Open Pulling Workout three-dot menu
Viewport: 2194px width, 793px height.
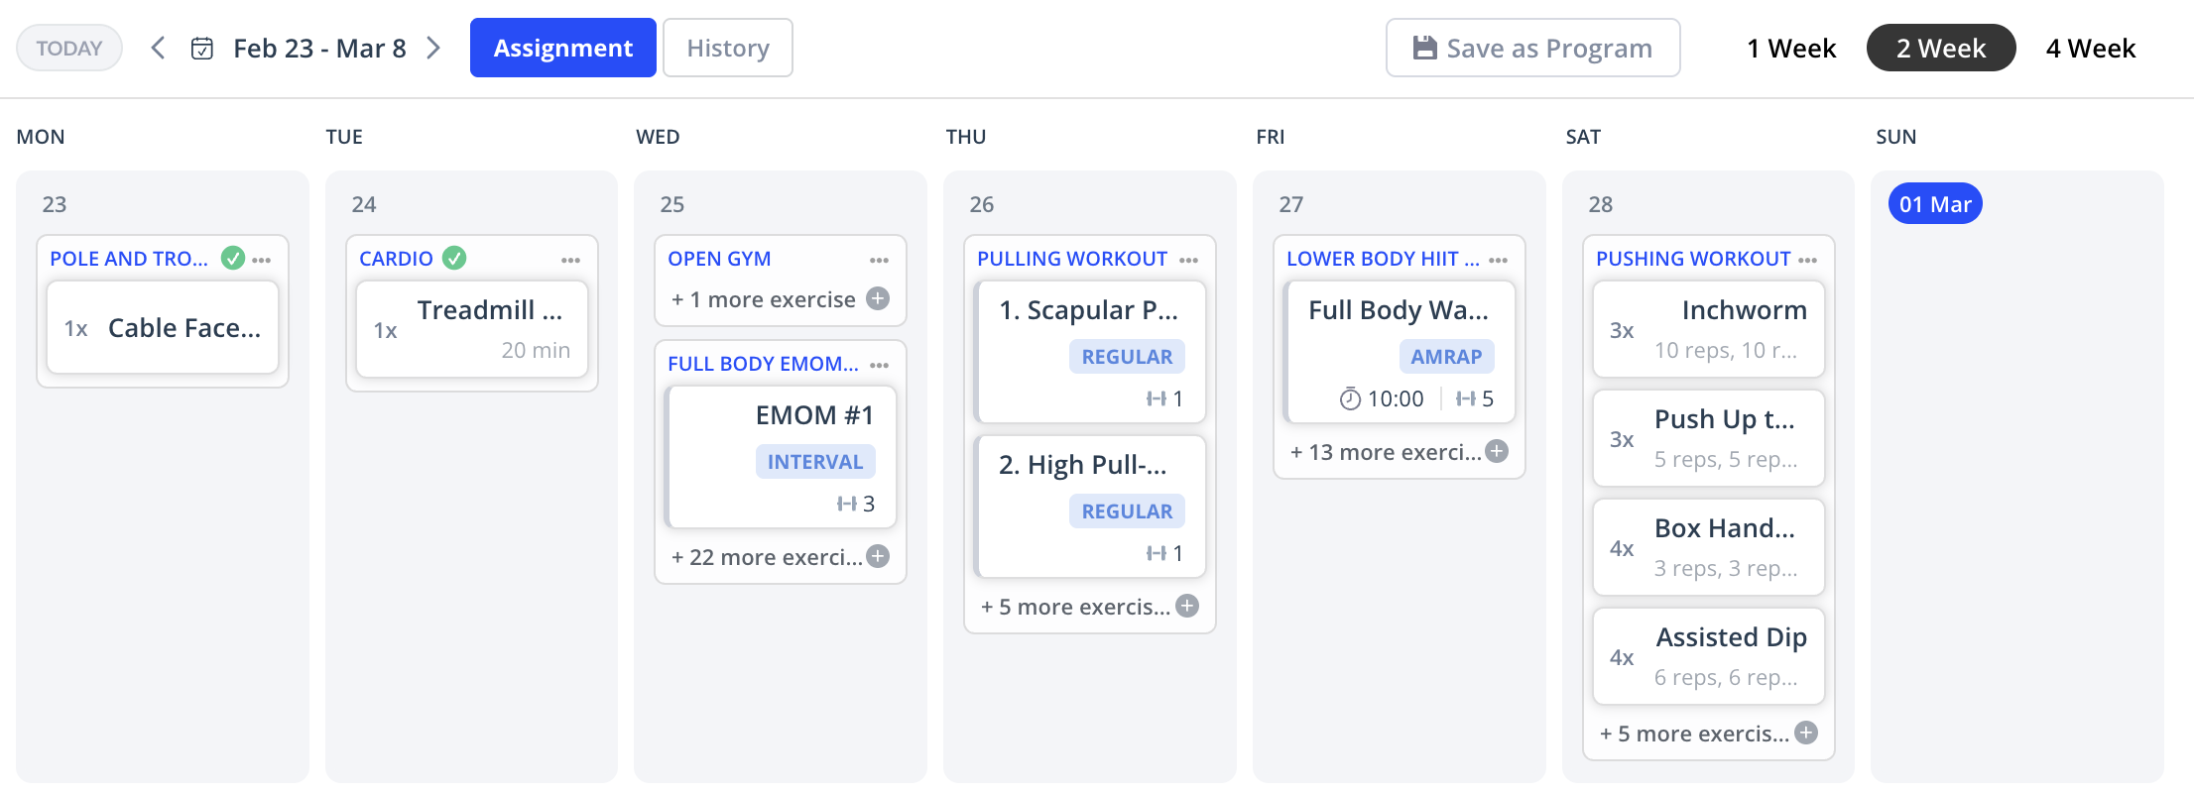1188,260
